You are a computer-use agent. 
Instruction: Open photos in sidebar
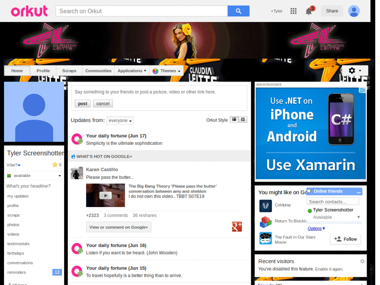click(13, 225)
